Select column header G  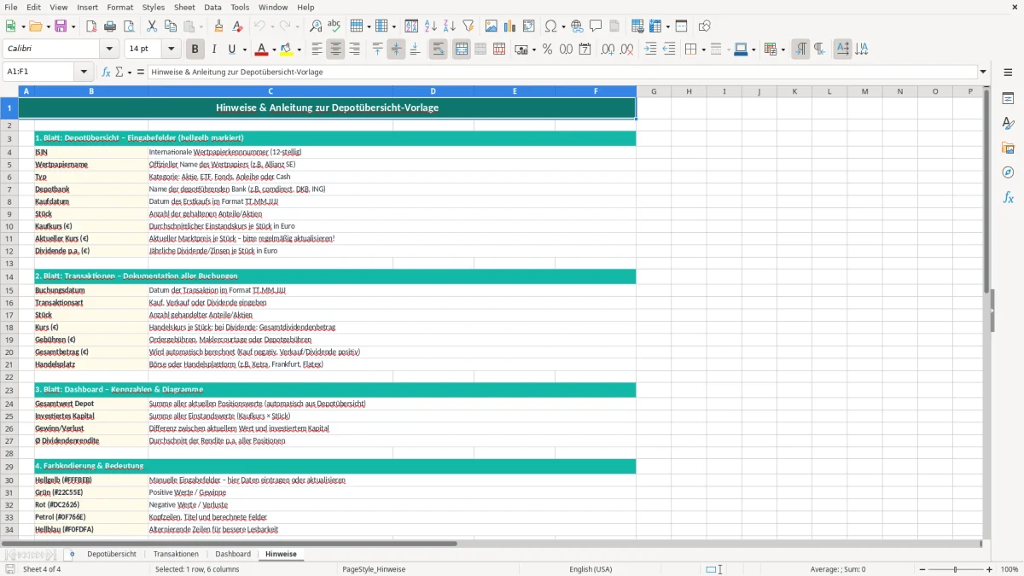(654, 91)
